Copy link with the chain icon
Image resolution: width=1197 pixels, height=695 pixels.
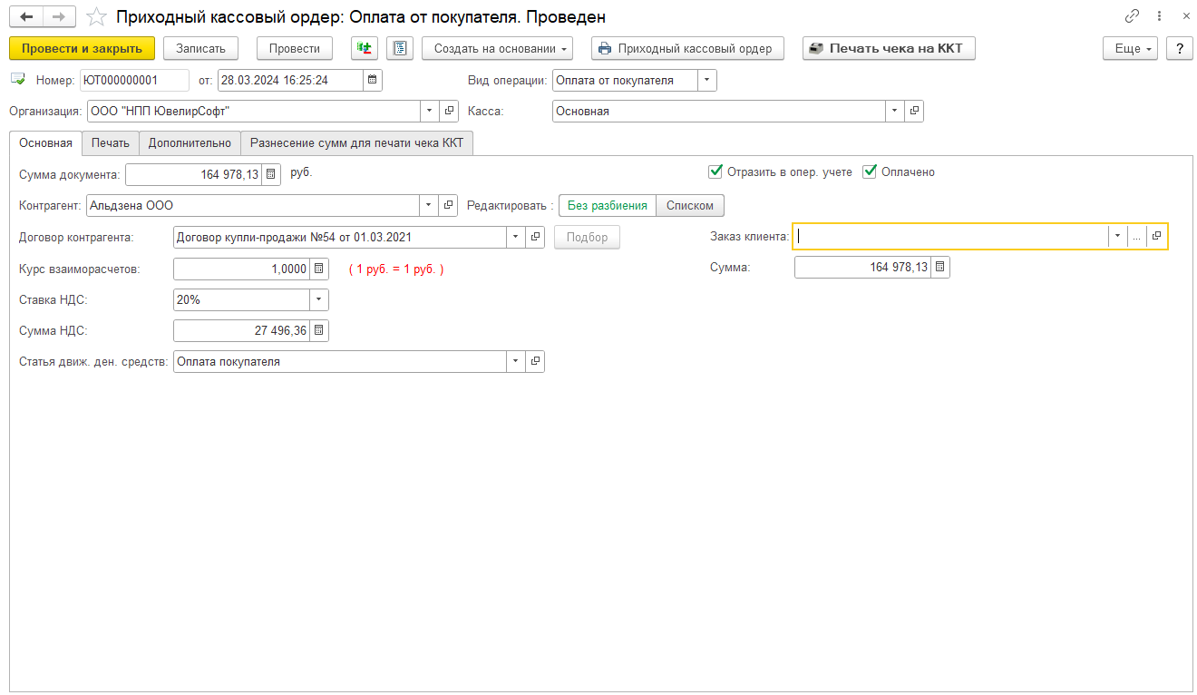tap(1132, 16)
